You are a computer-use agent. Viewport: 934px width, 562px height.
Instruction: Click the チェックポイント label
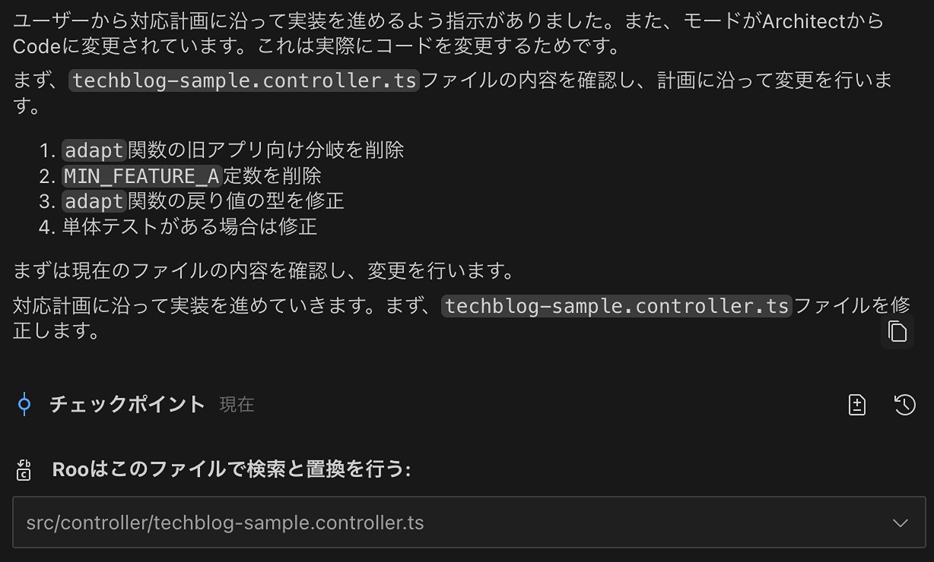tap(127, 404)
